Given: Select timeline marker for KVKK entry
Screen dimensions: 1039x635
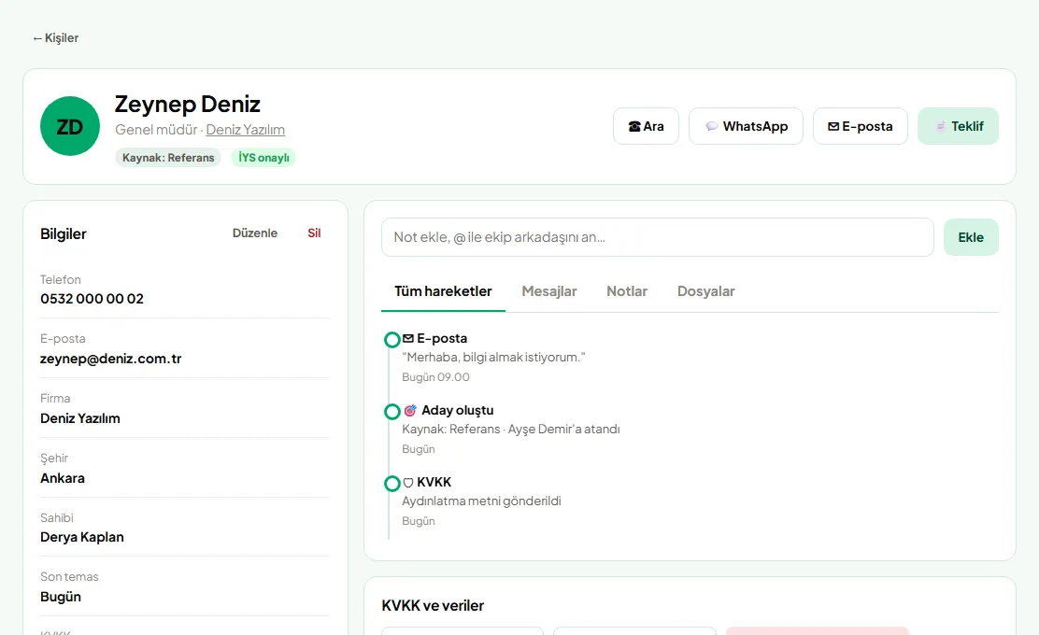Looking at the screenshot, I should coord(392,484).
